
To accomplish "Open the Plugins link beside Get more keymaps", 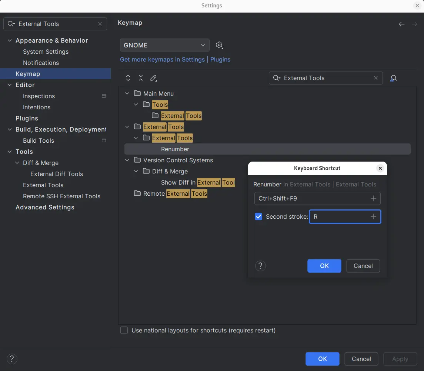I will pyautogui.click(x=220, y=59).
